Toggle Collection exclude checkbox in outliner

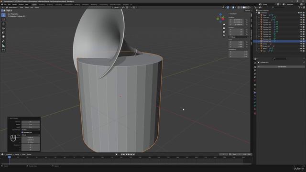[x=299, y=13]
